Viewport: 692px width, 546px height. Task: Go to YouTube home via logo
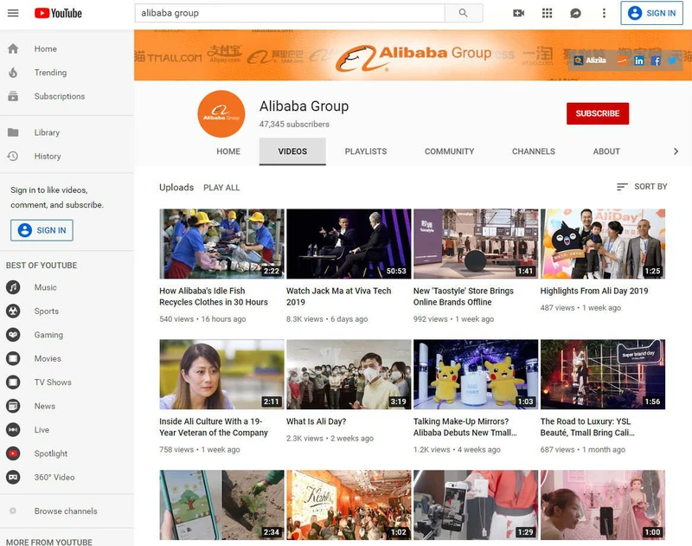58,13
